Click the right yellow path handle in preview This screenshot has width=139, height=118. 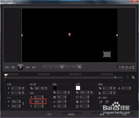[x=117, y=35]
